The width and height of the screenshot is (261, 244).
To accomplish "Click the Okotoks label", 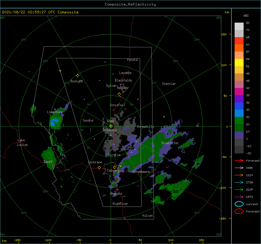I will [x=116, y=194].
